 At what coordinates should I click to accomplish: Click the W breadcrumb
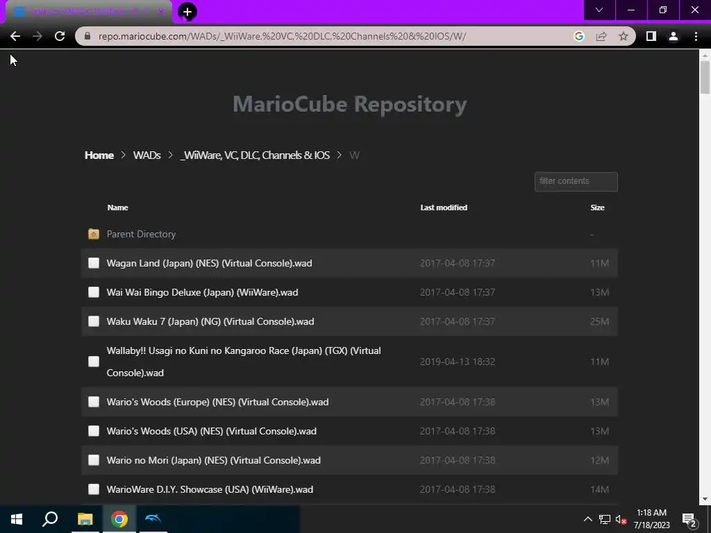(354, 155)
